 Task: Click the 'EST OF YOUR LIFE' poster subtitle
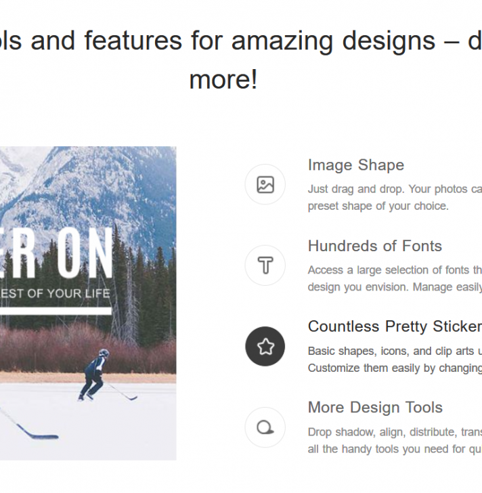coord(58,294)
